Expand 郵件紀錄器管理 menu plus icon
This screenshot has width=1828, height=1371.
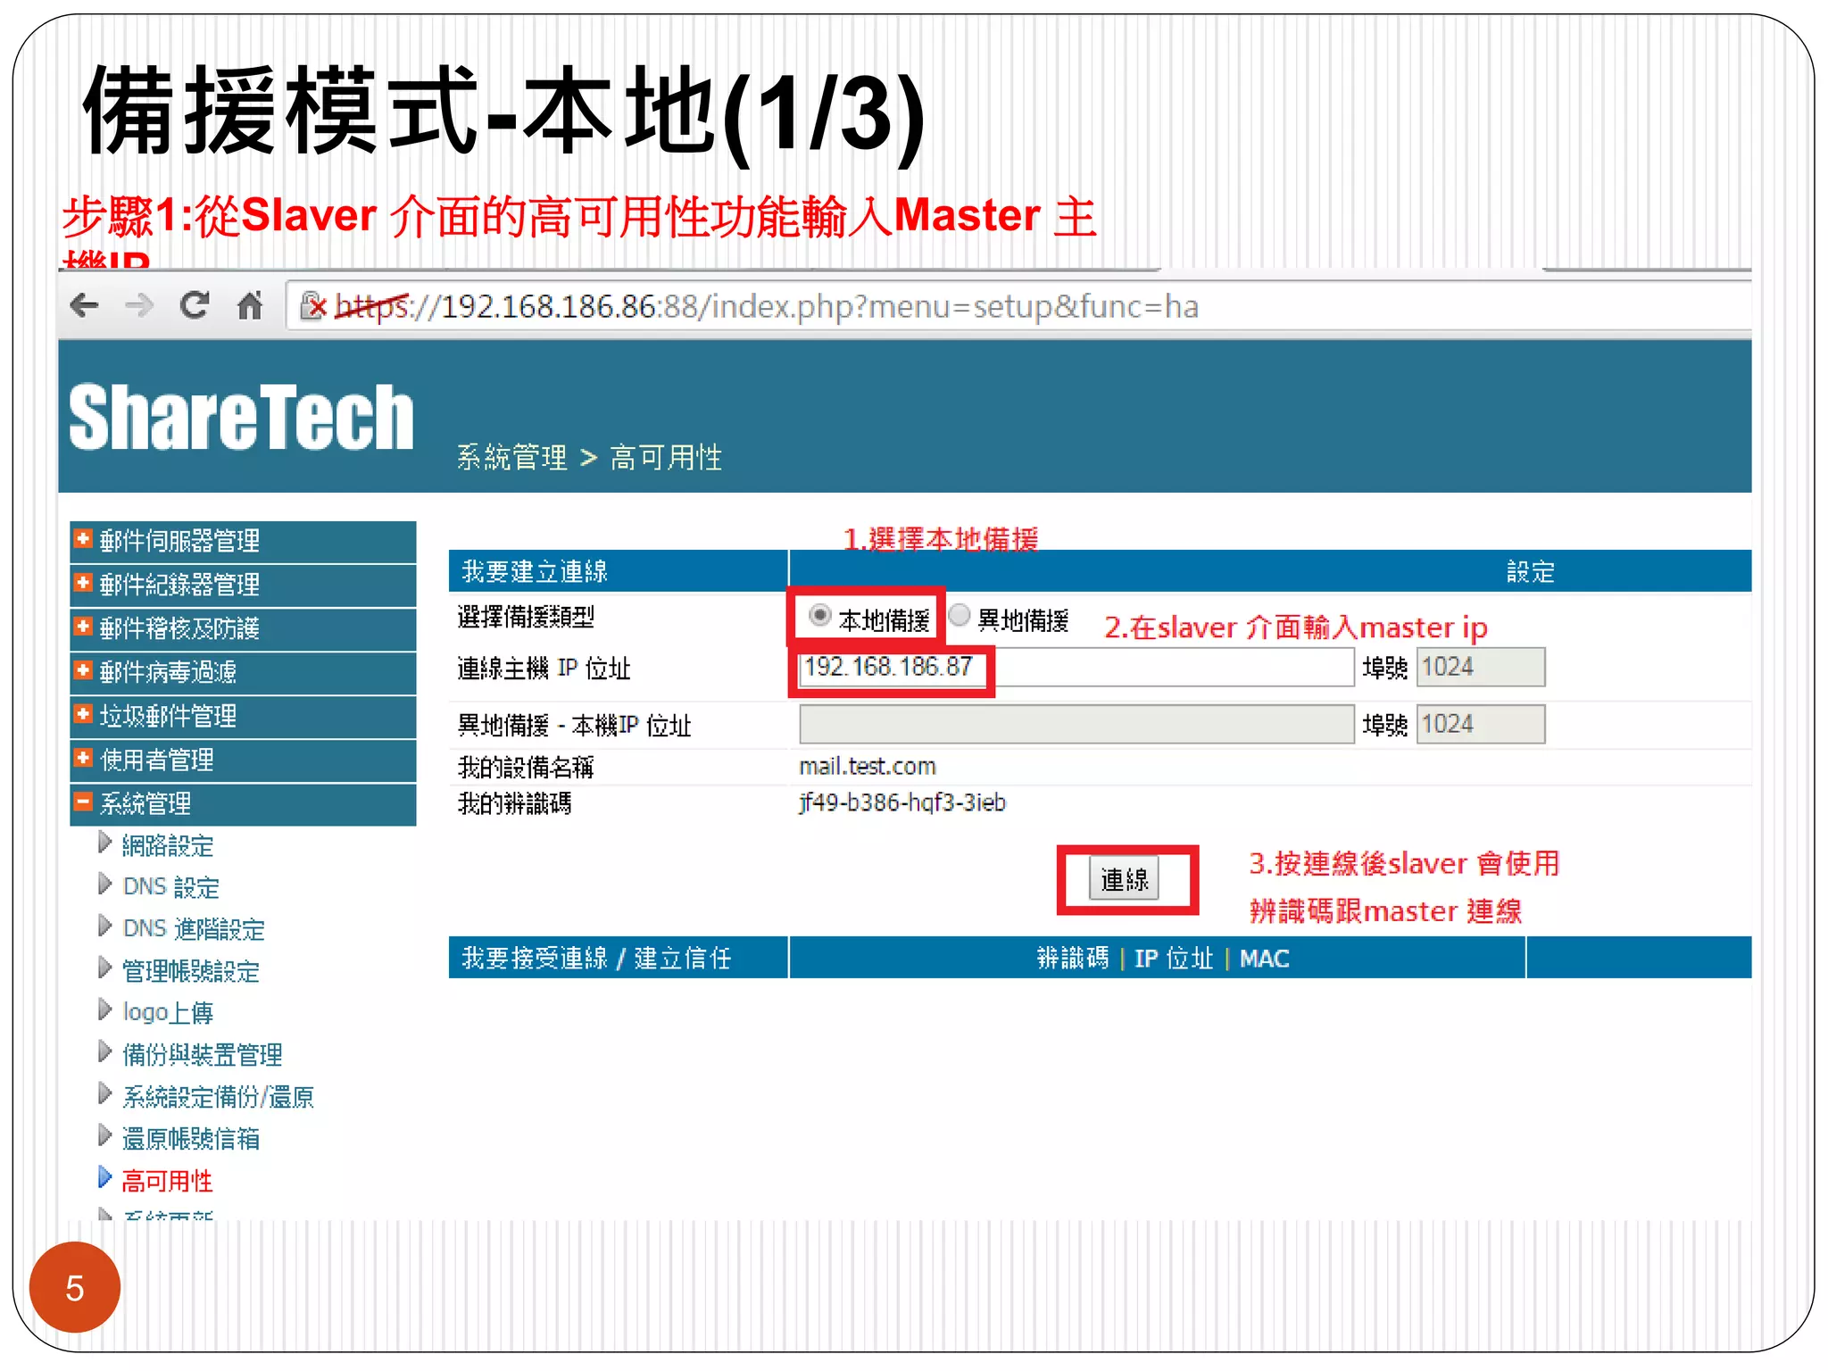83,583
